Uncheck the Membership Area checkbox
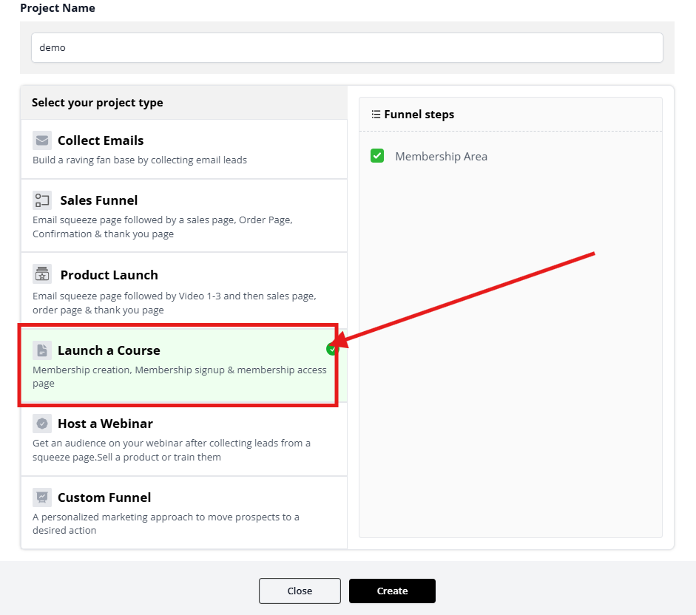Image resolution: width=696 pixels, height=615 pixels. tap(377, 156)
